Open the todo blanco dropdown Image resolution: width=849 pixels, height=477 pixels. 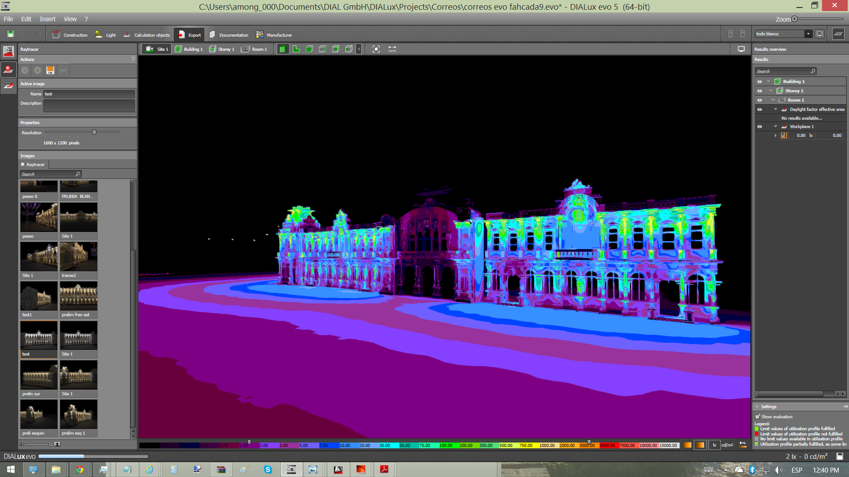pos(808,34)
